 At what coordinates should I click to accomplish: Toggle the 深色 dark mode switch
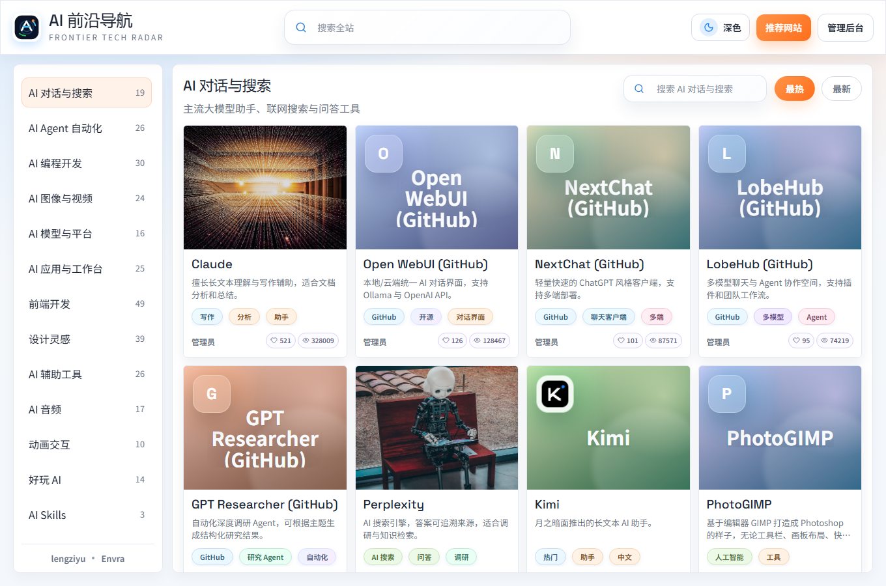[x=721, y=27]
